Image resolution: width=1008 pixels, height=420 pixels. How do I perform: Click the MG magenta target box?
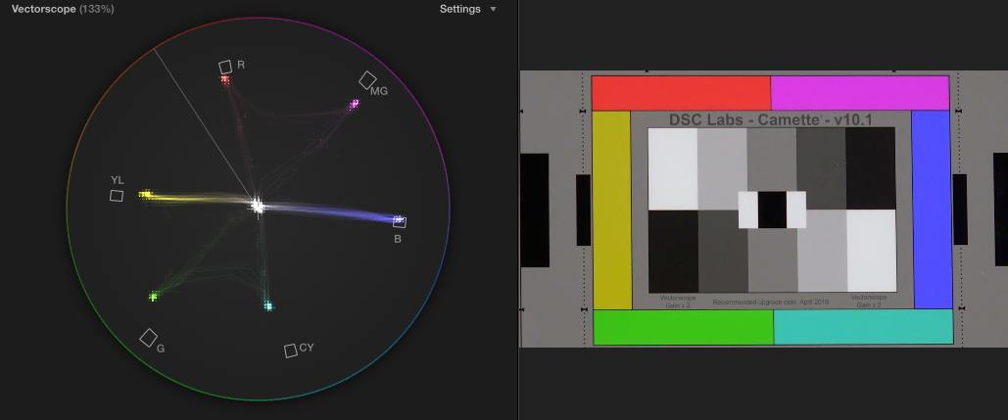(x=367, y=79)
